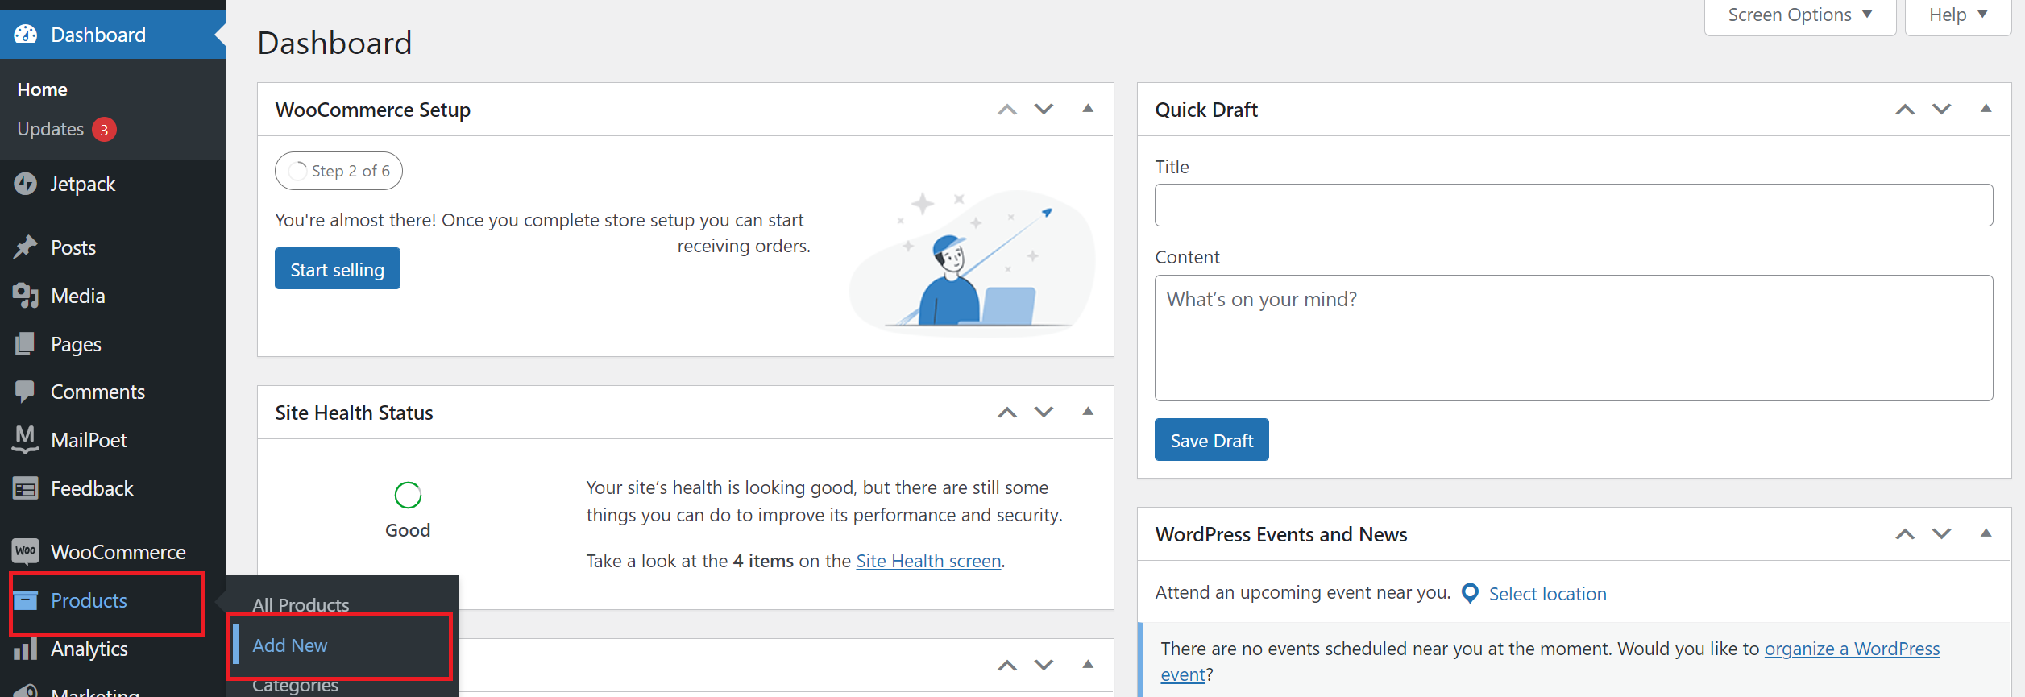This screenshot has width=2025, height=697.
Task: Move WooCommerce Setup widget up
Action: click(1007, 110)
